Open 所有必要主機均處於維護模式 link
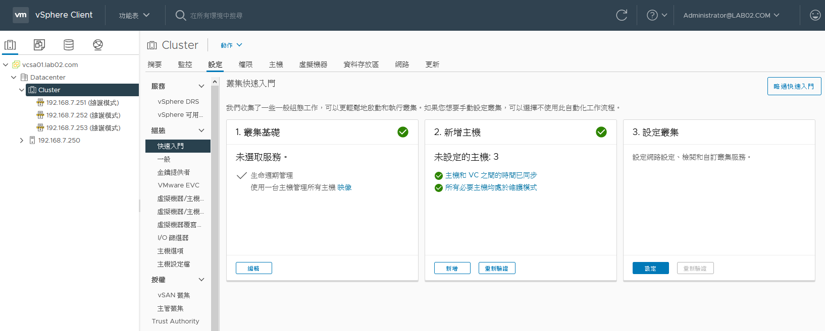This screenshot has height=331, width=825. (x=491, y=187)
